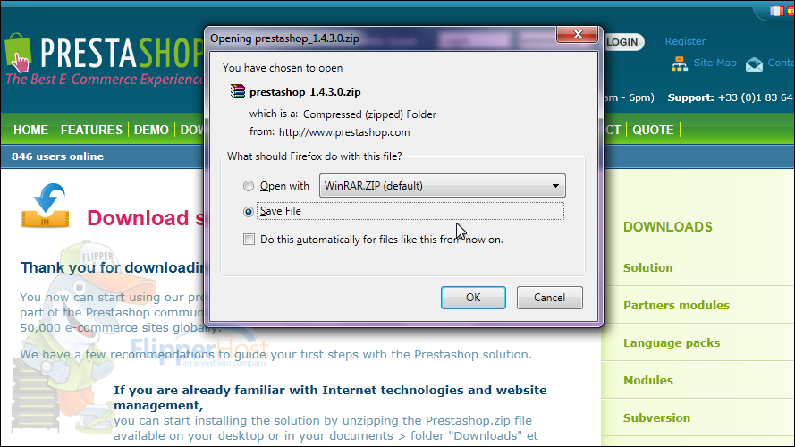Viewport: 795px width, 447px height.
Task: Open the QUOTE menu item
Action: [653, 130]
